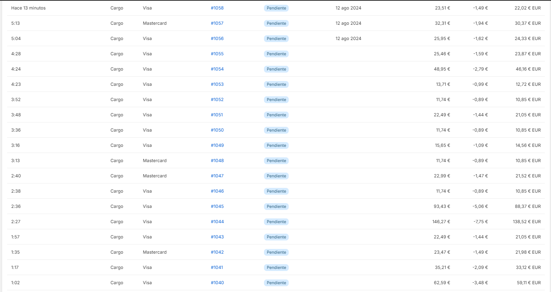The width and height of the screenshot is (551, 292).
Task: Click the #1056 order link
Action: [x=217, y=38]
